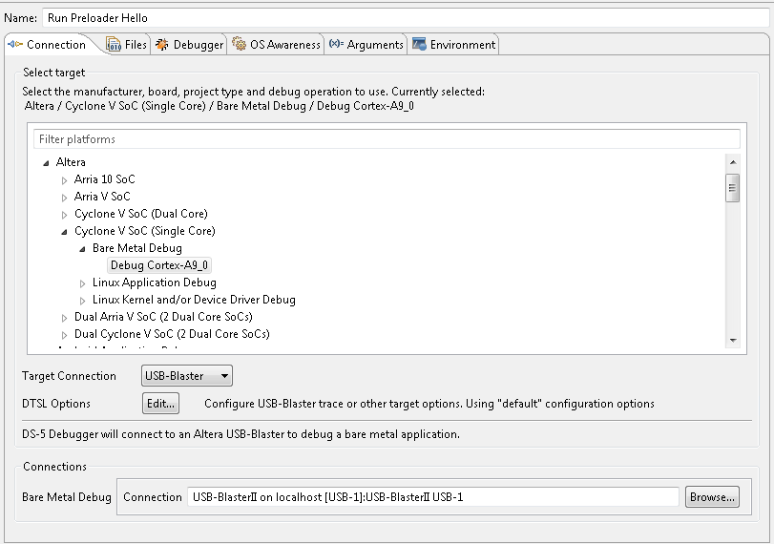Expand Dual Cyclone V SoC node

(x=64, y=335)
